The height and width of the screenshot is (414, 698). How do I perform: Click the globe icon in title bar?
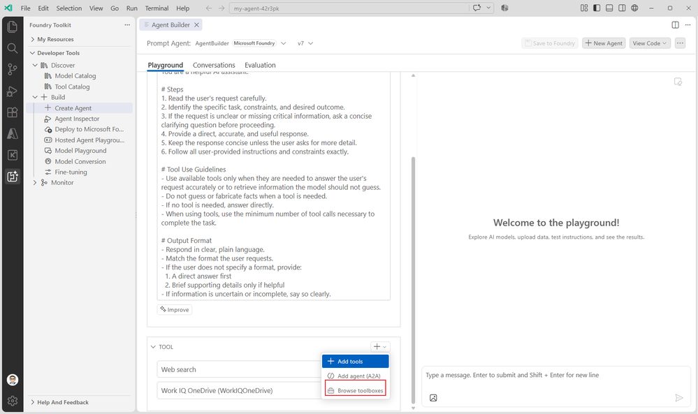tap(635, 8)
